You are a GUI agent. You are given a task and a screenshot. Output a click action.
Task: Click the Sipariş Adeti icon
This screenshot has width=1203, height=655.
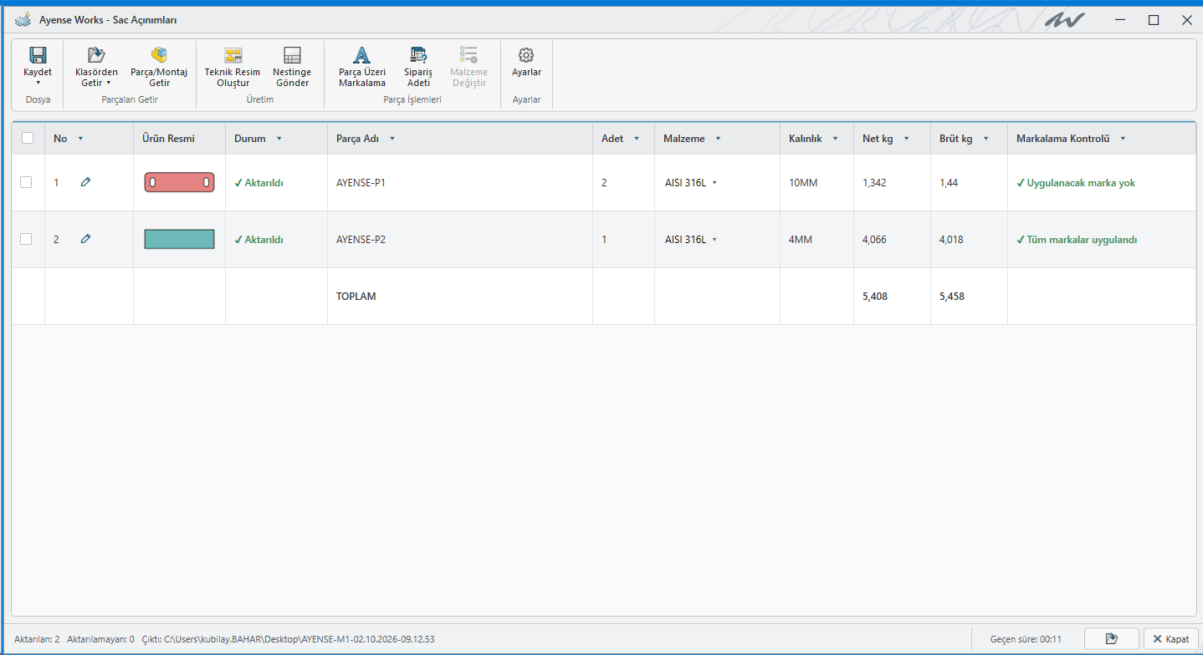[x=418, y=55]
